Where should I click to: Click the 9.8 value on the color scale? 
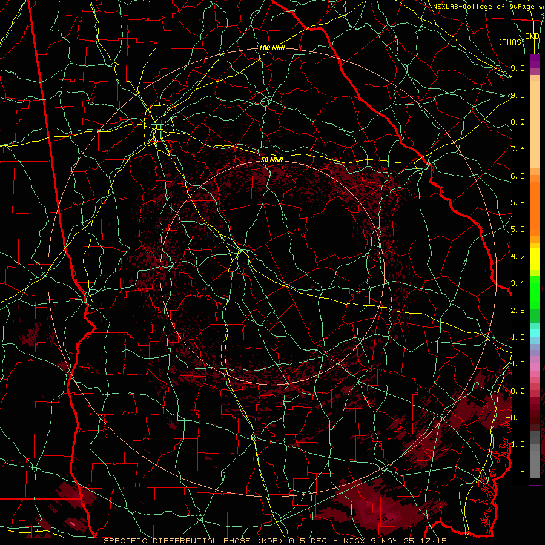[x=518, y=68]
